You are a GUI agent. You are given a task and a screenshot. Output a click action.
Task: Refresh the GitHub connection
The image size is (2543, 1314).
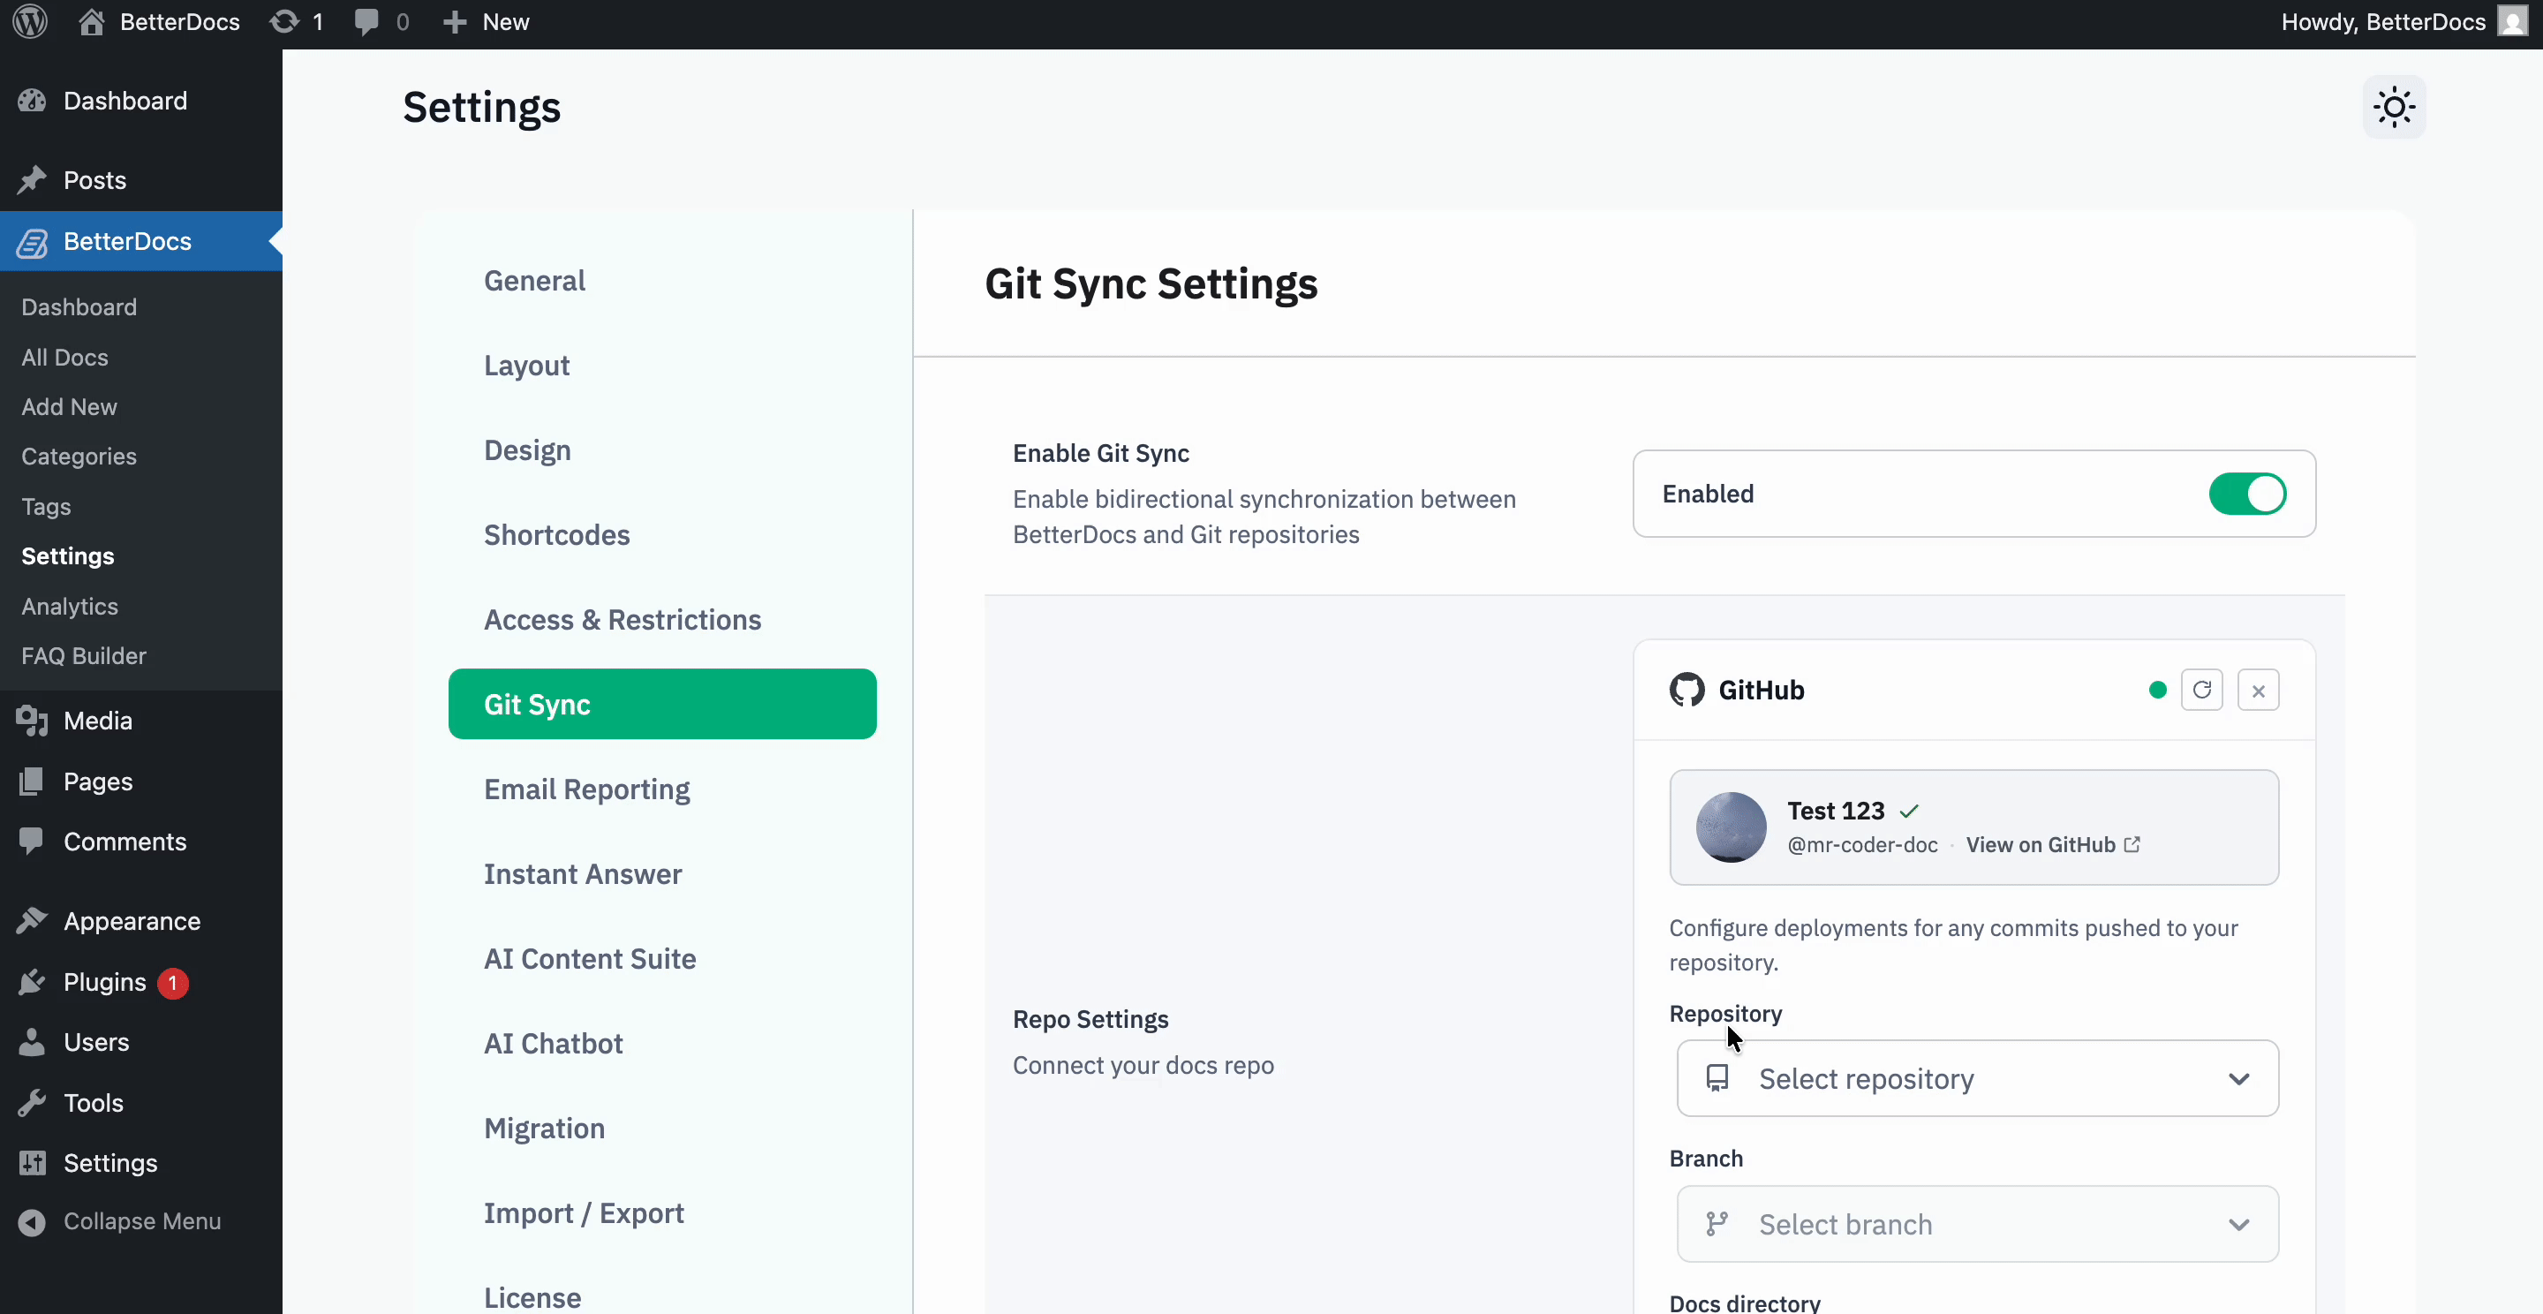2201,690
